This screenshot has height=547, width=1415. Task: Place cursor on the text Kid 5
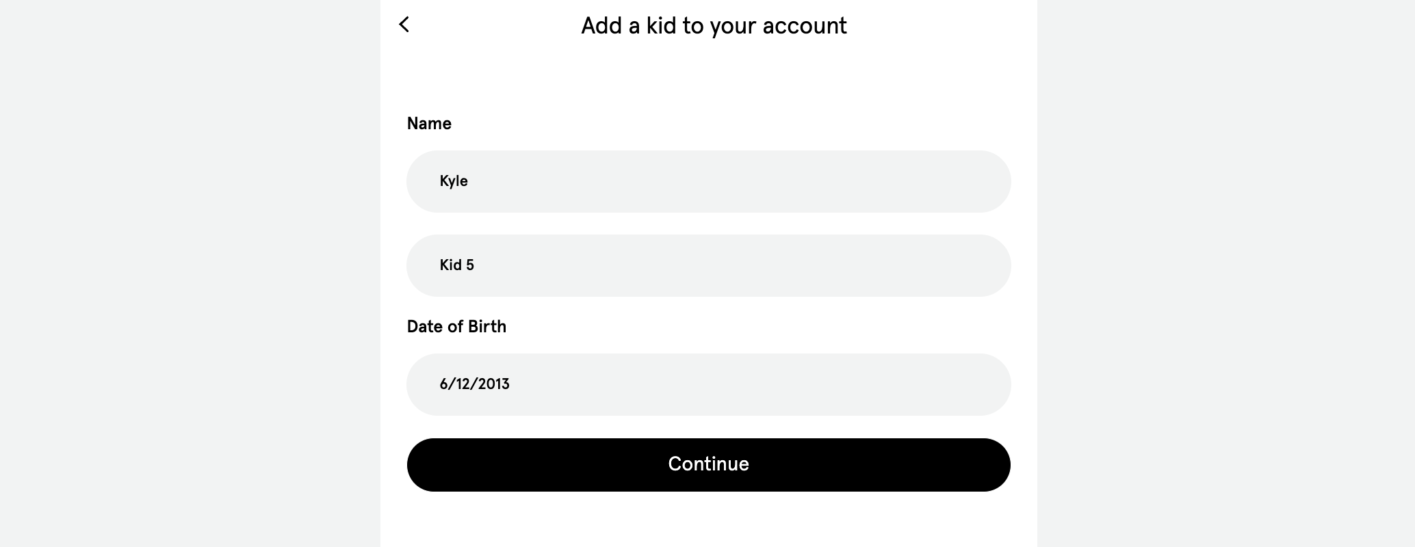456,265
